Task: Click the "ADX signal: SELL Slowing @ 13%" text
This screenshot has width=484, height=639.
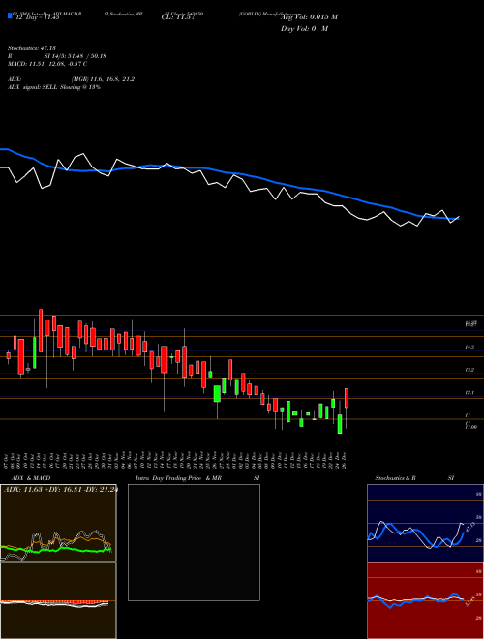Action: [x=54, y=87]
